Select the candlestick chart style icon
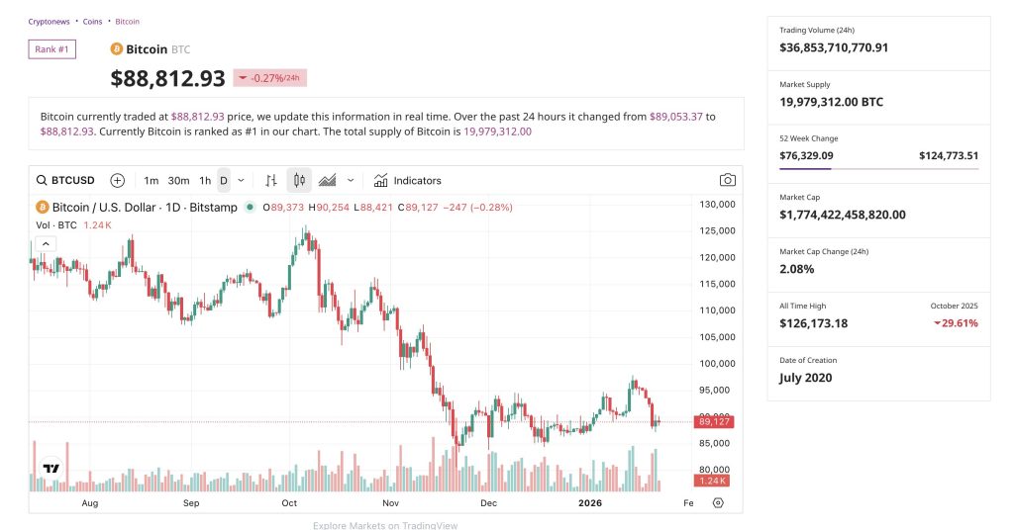The height and width of the screenshot is (530, 1014). pyautogui.click(x=299, y=180)
